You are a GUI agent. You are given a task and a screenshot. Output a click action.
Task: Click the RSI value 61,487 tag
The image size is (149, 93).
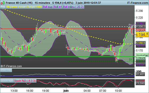pyautogui.click(x=140, y=74)
